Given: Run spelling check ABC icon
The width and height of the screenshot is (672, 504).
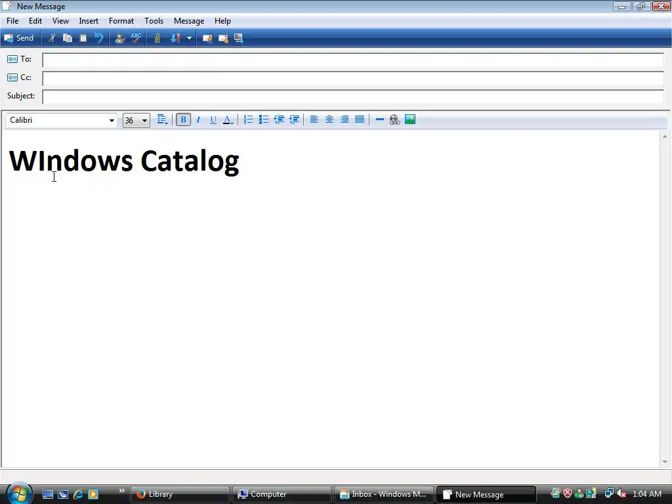Looking at the screenshot, I should (136, 38).
